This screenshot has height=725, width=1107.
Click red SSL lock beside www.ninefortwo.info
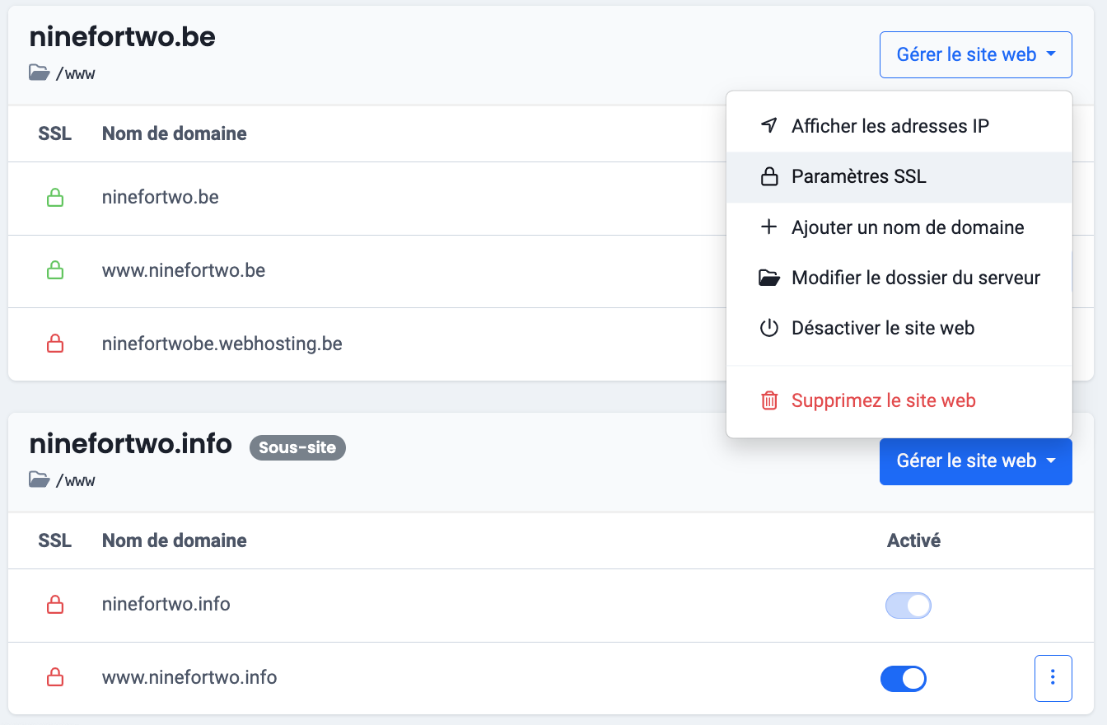[x=55, y=678]
